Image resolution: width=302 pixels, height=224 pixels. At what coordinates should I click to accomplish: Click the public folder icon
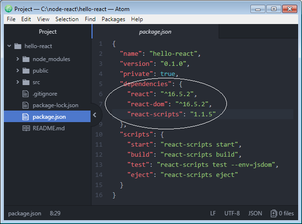click(x=26, y=71)
